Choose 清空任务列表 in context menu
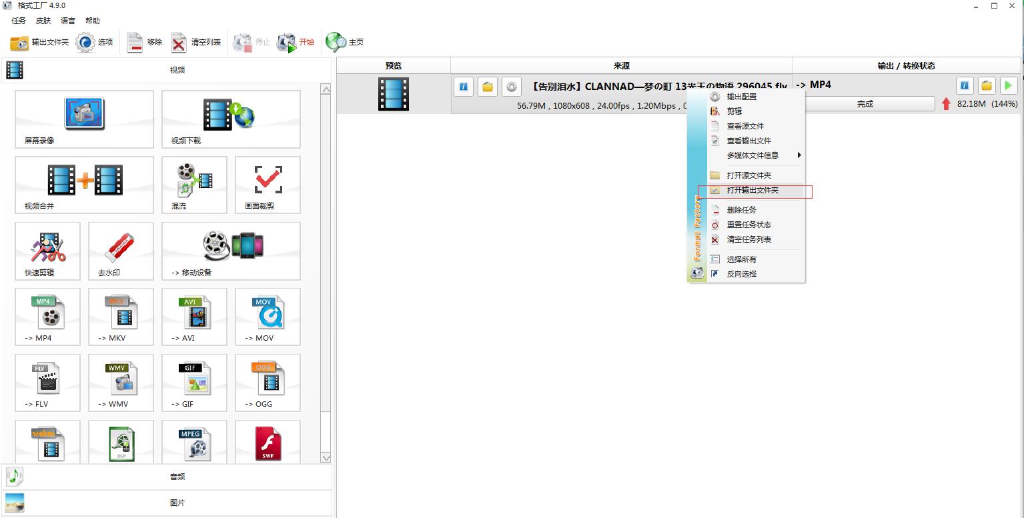This screenshot has width=1024, height=518. [756, 239]
